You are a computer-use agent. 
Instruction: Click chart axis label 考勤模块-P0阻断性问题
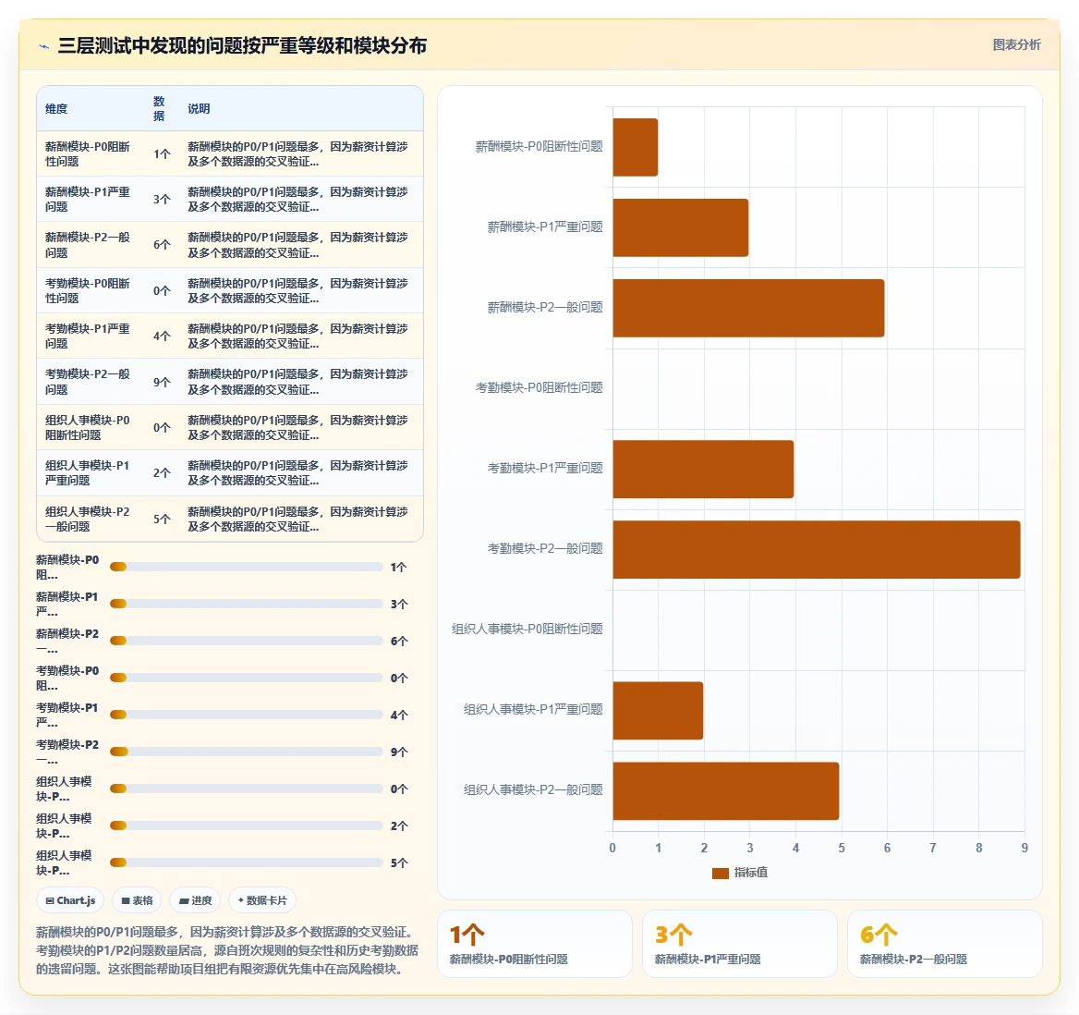[x=539, y=387]
